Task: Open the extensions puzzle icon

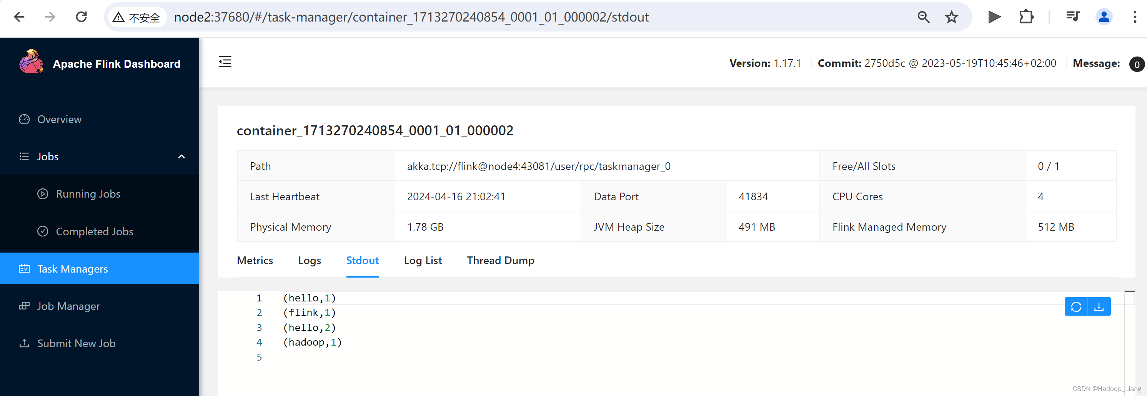Action: pos(1026,17)
